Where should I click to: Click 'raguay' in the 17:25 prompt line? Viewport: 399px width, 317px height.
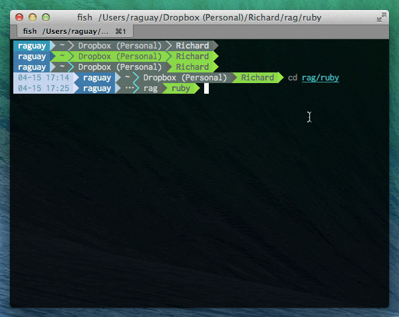97,88
